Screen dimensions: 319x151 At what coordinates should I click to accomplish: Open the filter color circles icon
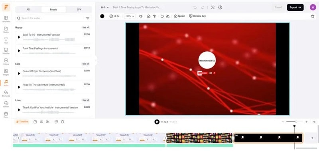(x=148, y=16)
